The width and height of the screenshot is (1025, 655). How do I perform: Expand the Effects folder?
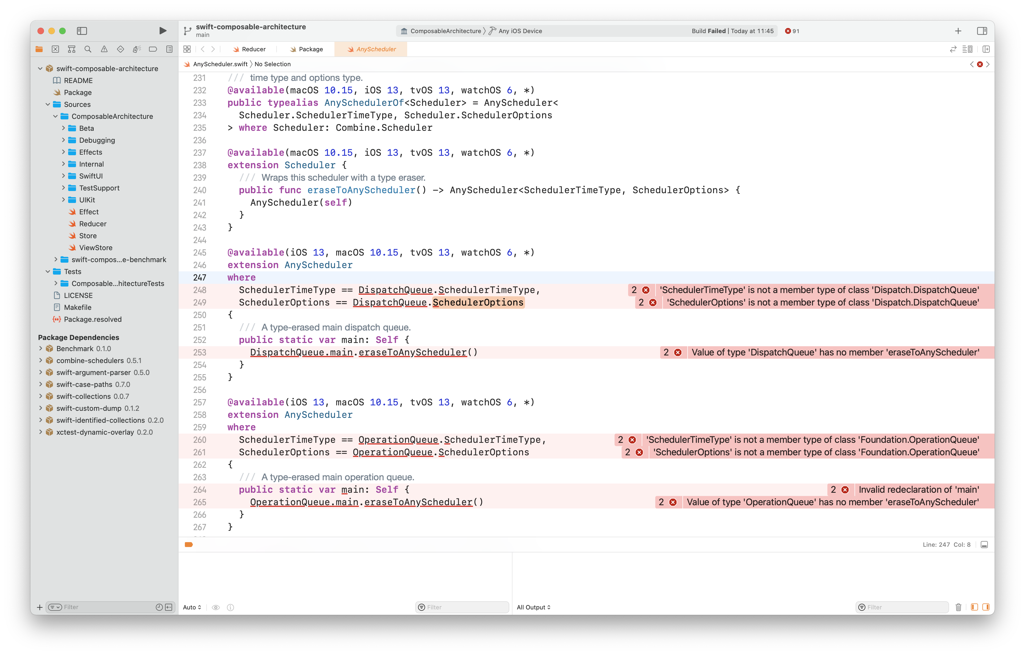pos(63,151)
